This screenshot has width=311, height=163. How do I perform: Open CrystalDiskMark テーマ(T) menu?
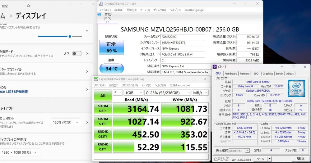pos(146,85)
